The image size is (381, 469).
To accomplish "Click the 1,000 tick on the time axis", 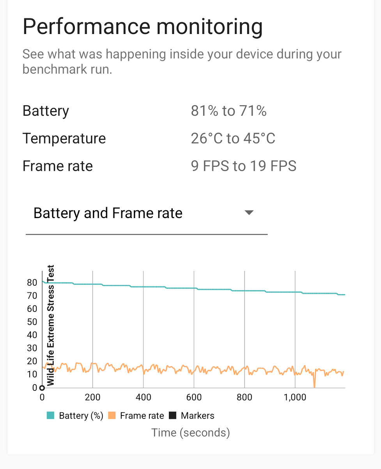I will 295,397.
